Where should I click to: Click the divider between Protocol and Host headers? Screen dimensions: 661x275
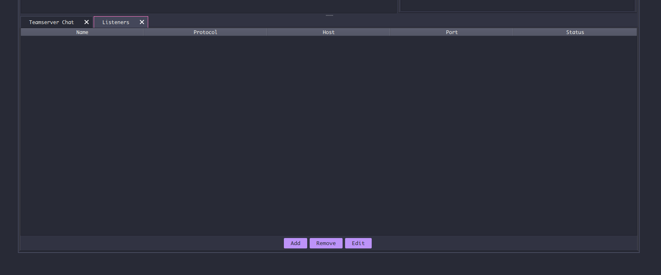pyautogui.click(x=267, y=32)
